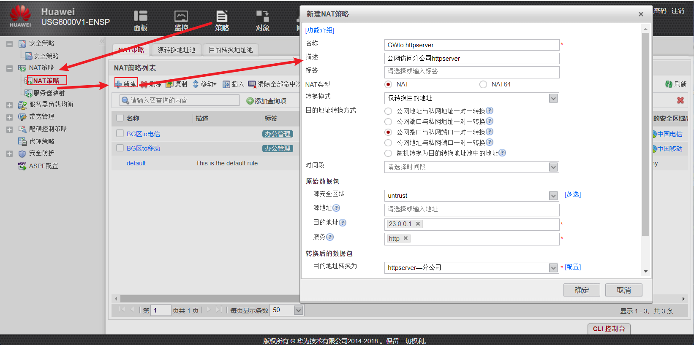Viewport: 694px width, 345px height.
Task: Go to the first page arrow
Action: click(x=122, y=310)
